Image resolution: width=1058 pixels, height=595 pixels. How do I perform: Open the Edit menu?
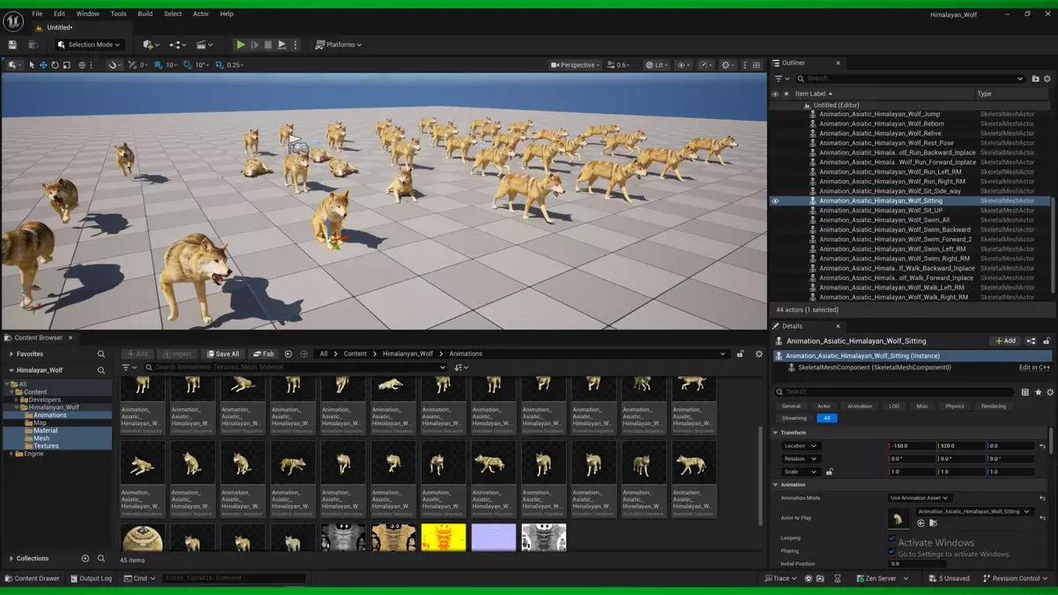[x=59, y=14]
